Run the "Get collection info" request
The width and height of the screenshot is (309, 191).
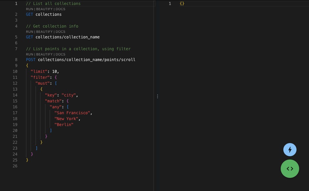tap(29, 32)
